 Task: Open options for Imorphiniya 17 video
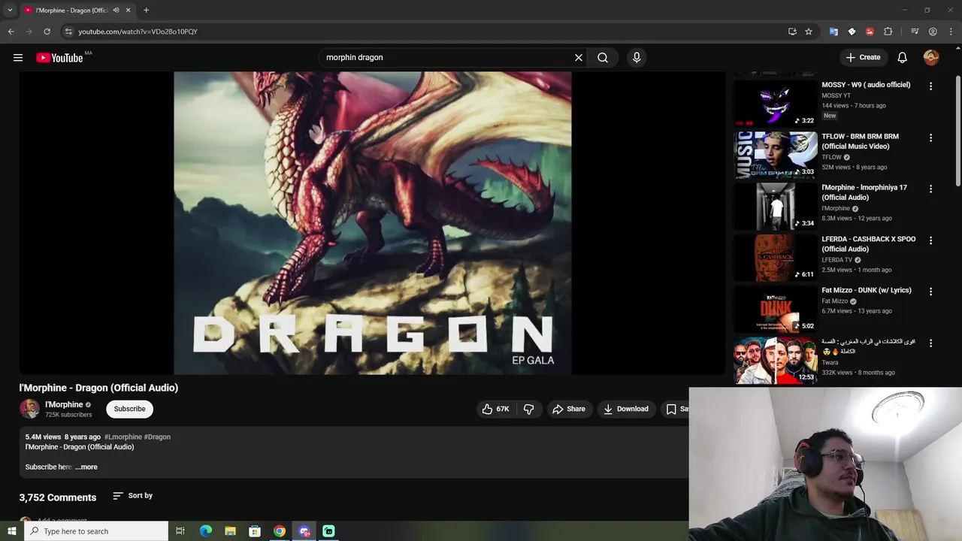coord(930,189)
